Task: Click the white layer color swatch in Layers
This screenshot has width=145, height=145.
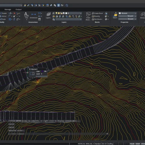Action: [66, 13]
